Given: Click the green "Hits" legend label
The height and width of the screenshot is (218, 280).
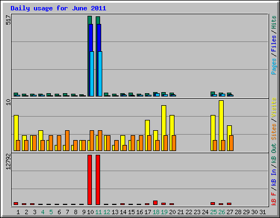Looking at the screenshot, I should pyautogui.click(x=273, y=22).
